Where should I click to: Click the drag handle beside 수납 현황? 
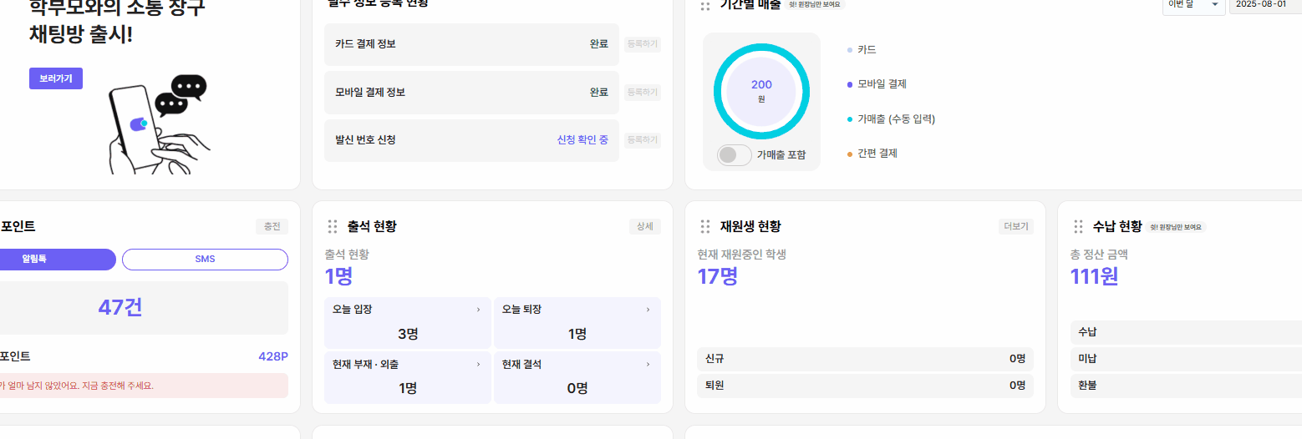[x=1078, y=226]
